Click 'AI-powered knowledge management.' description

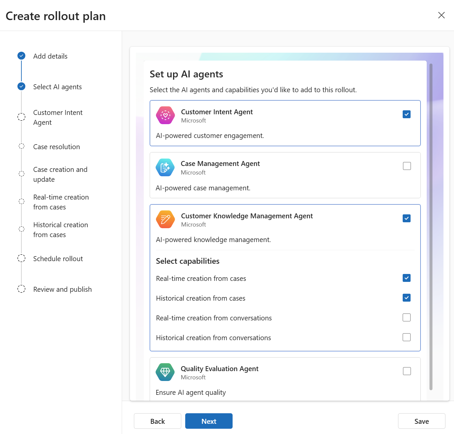coord(214,240)
